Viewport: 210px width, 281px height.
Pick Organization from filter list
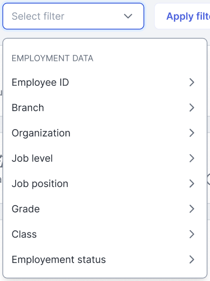tap(105, 133)
